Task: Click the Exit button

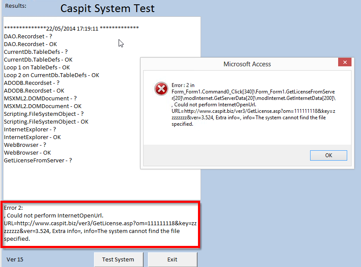Action: point(173,259)
